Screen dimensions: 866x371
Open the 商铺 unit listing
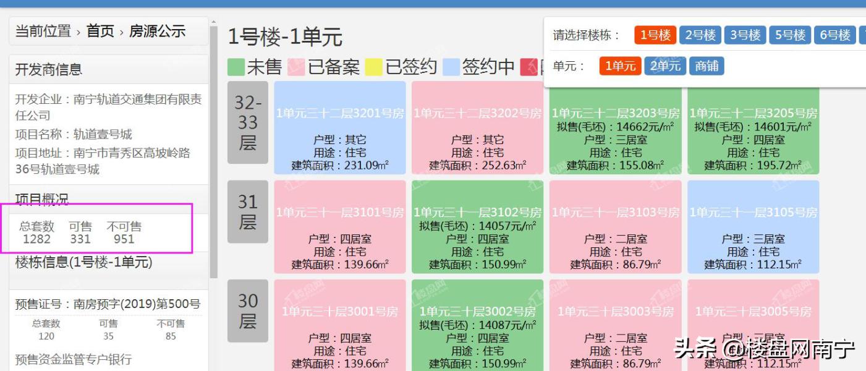(x=706, y=66)
